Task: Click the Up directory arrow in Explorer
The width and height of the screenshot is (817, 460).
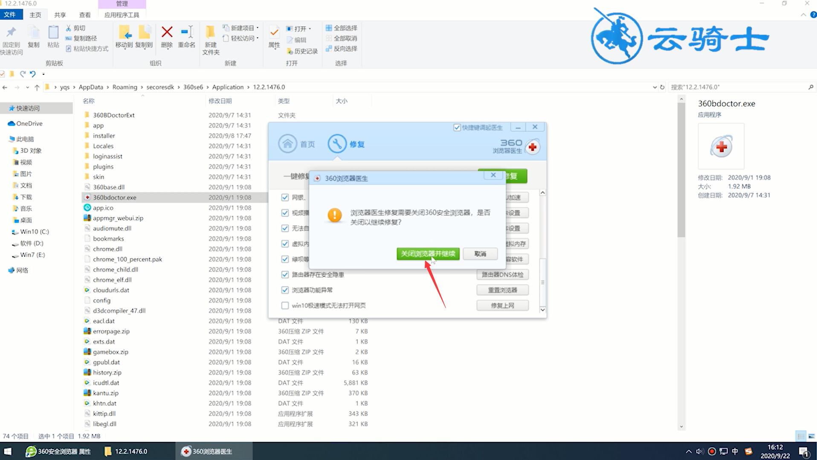Action: coord(37,87)
